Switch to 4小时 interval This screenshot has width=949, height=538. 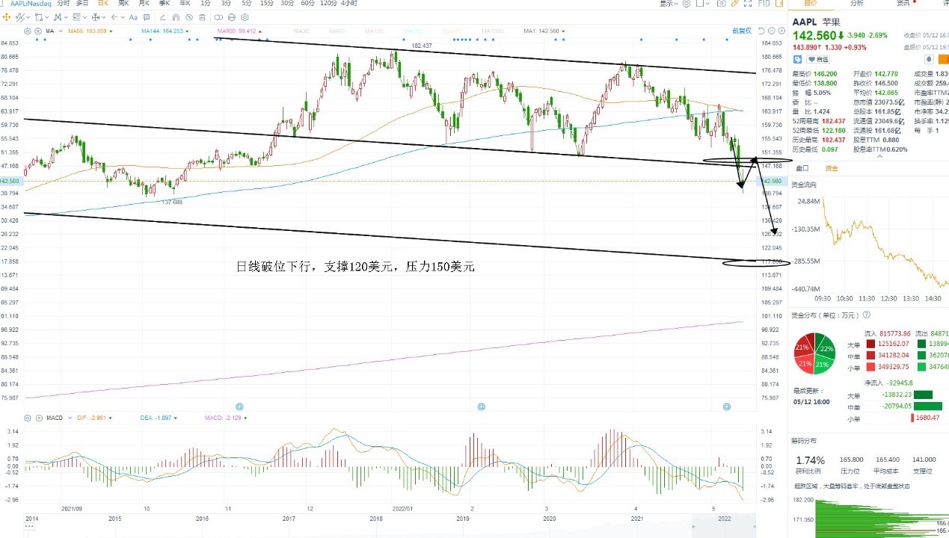tap(348, 4)
